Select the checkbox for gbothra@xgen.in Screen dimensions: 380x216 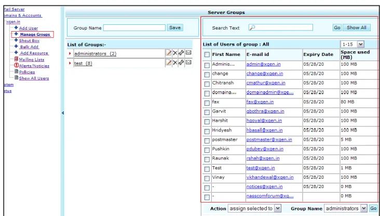point(207,112)
